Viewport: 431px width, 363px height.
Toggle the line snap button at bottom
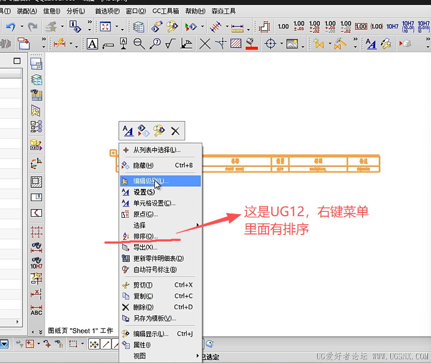[106, 344]
